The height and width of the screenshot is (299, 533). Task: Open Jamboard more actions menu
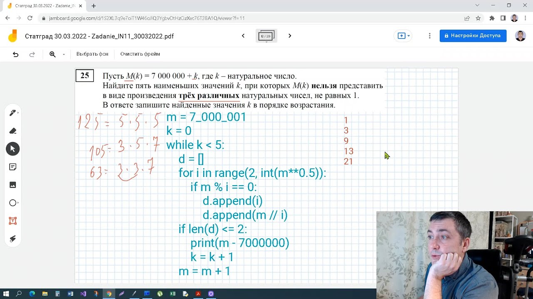click(430, 36)
